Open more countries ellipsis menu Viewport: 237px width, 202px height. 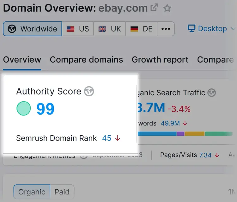166,29
